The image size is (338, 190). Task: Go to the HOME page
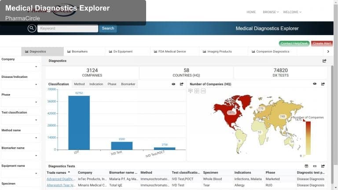point(251,12)
